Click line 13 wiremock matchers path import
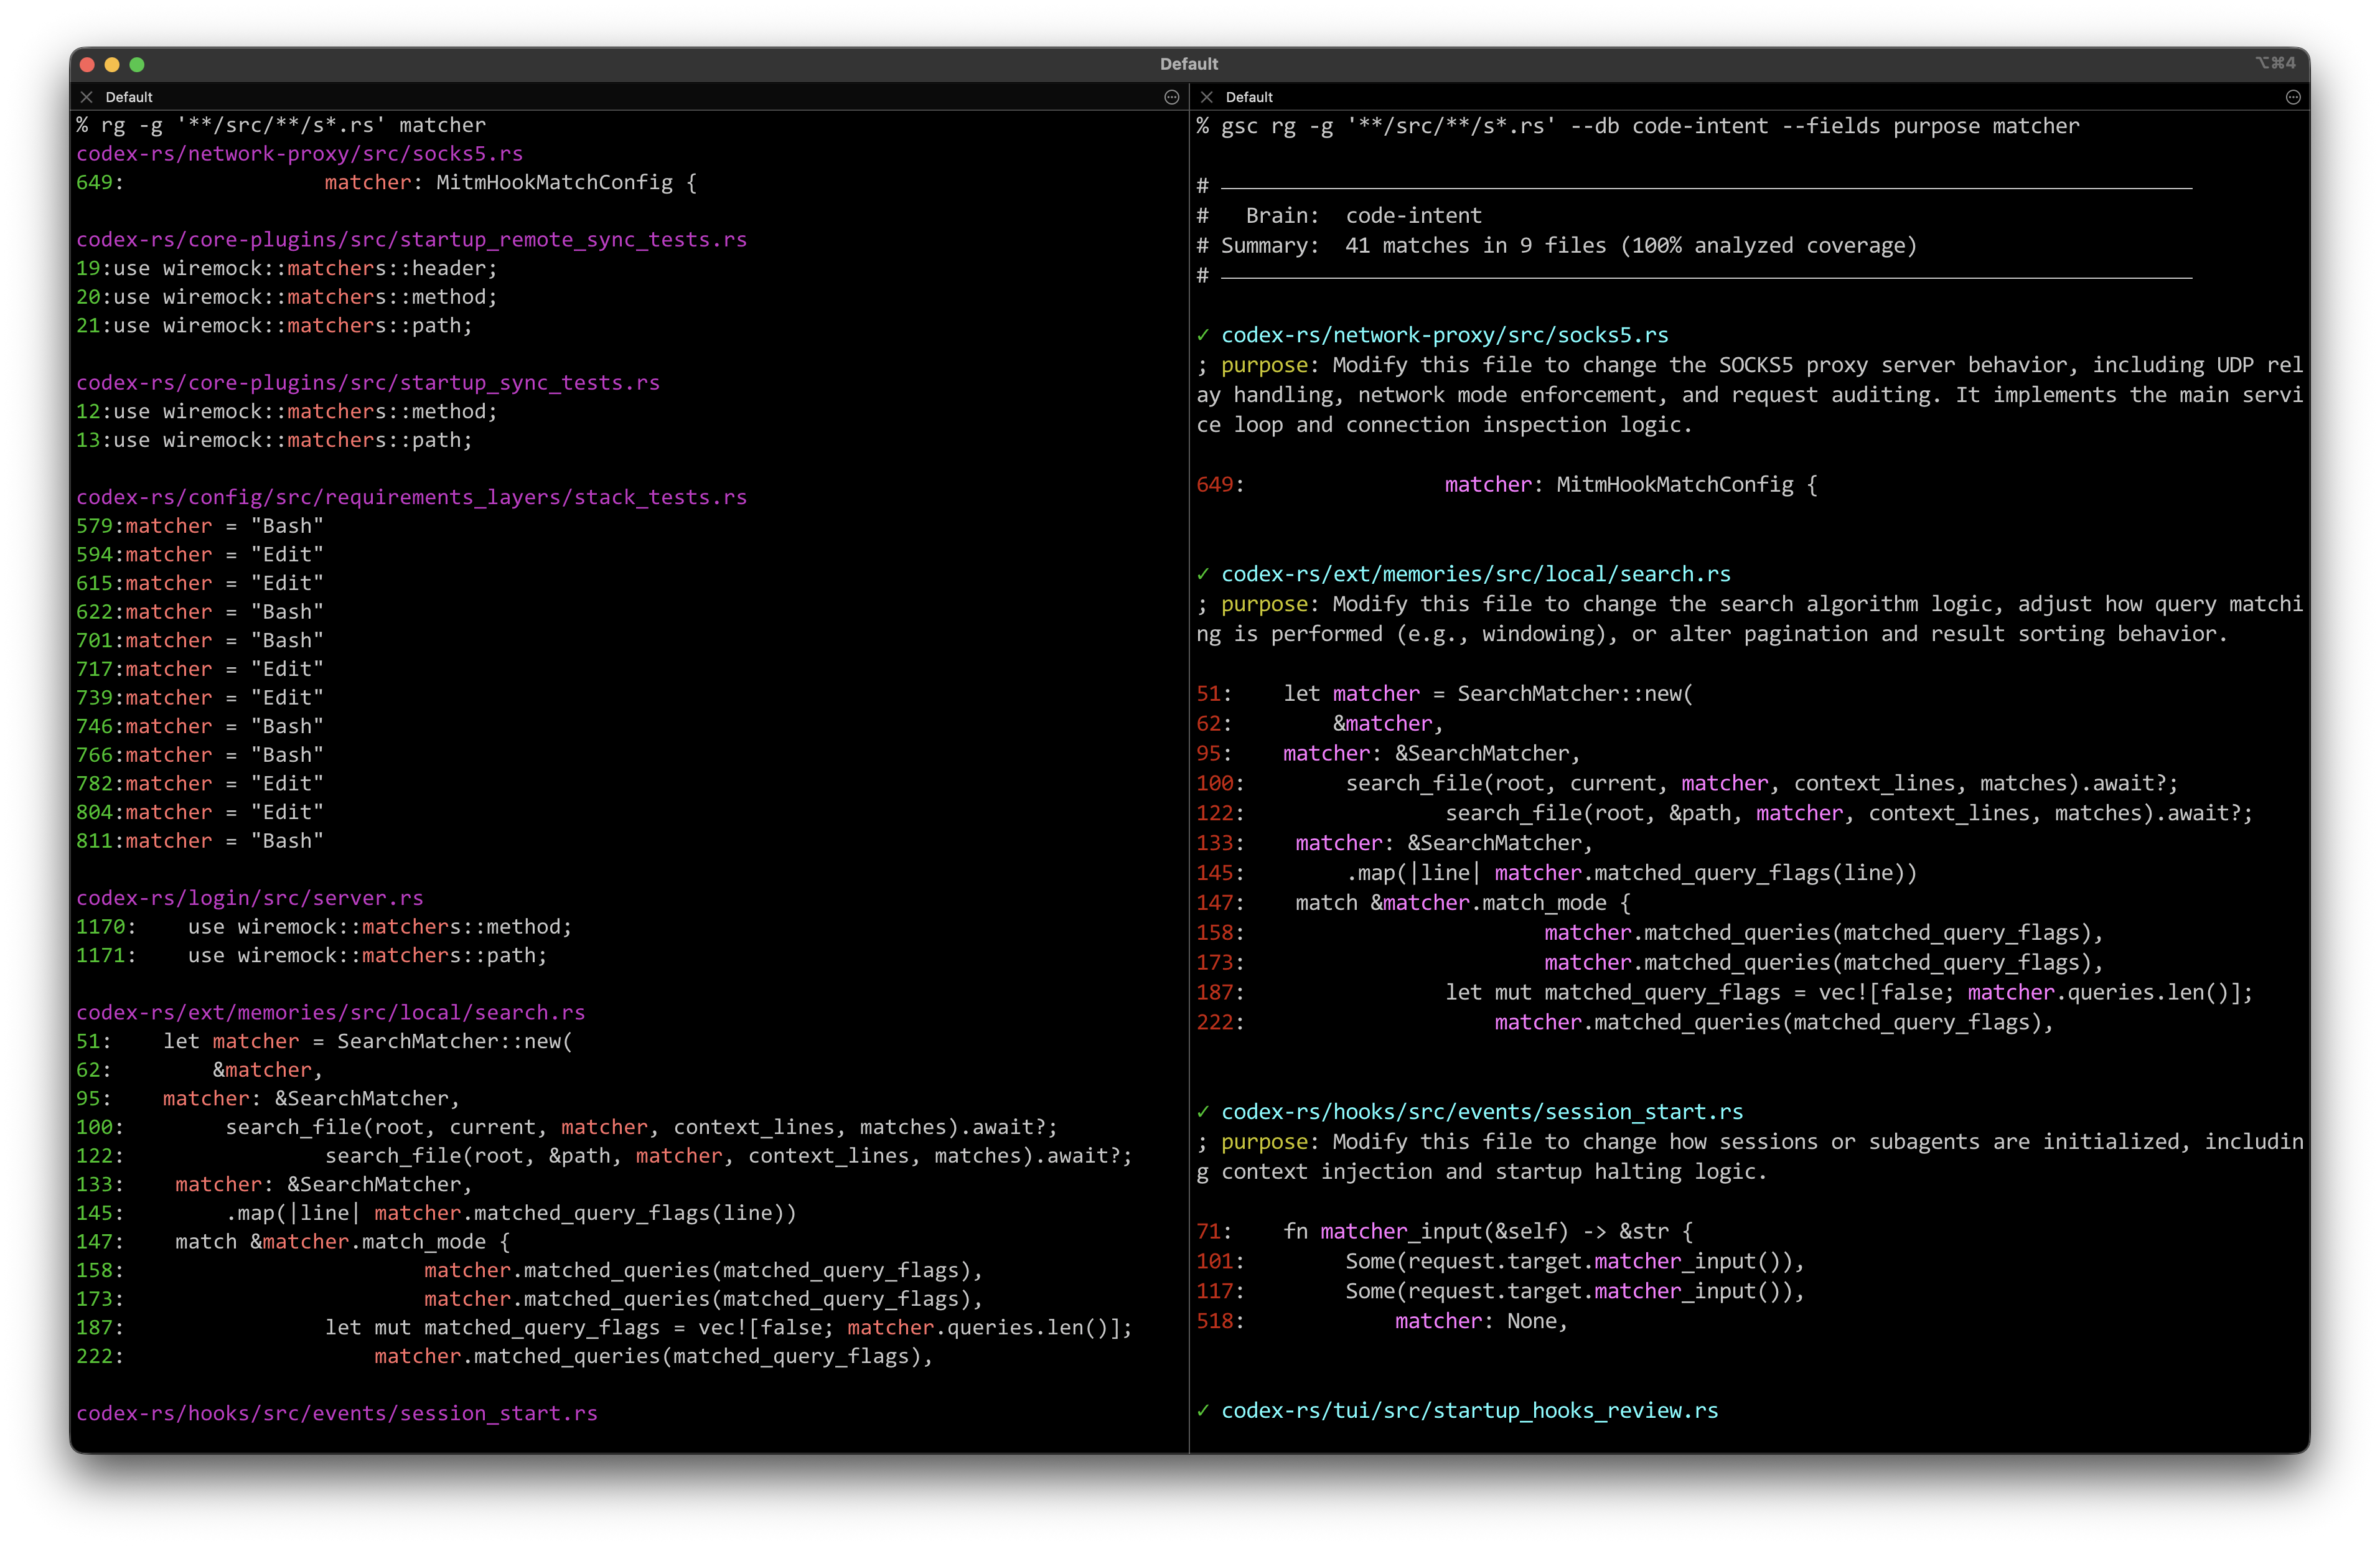Viewport: 2380px width, 1546px height. coord(275,440)
